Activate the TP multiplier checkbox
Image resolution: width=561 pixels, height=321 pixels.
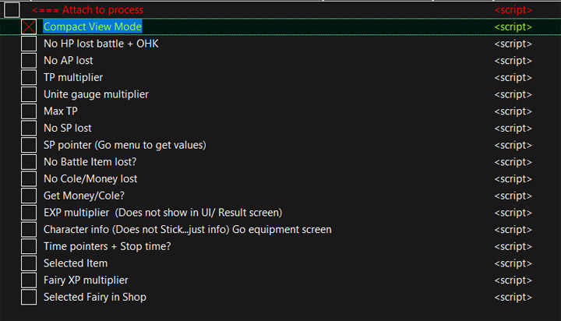coord(29,78)
